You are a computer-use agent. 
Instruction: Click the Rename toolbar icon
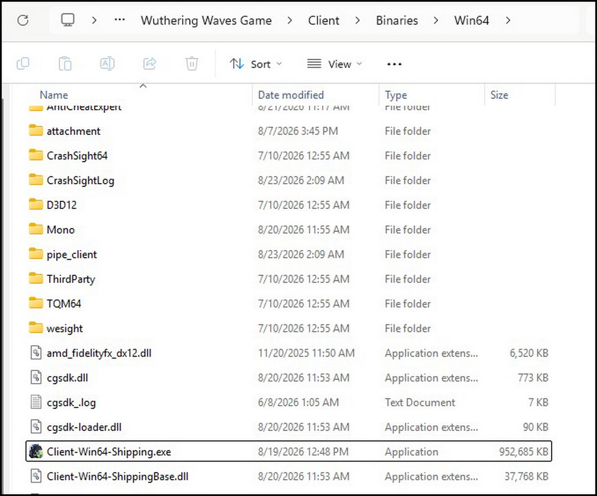[107, 64]
